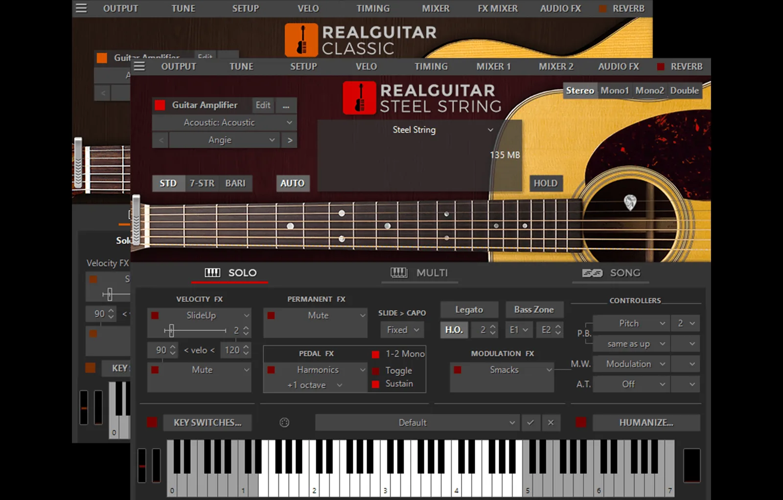Screen dimensions: 783x500
Task: Confirm preset with the checkmark icon
Action: click(530, 422)
